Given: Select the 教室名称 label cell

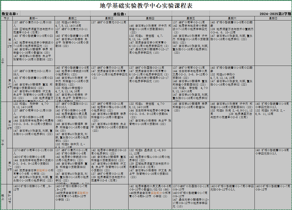Looking at the screenshot, I should tap(10, 14).
